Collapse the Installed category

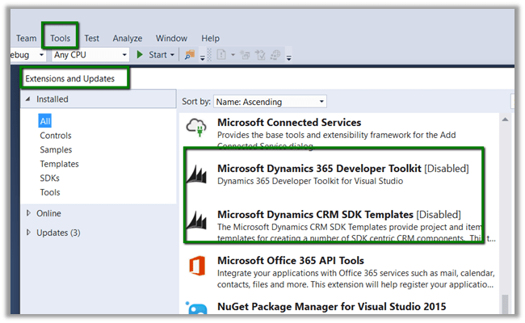[29, 99]
